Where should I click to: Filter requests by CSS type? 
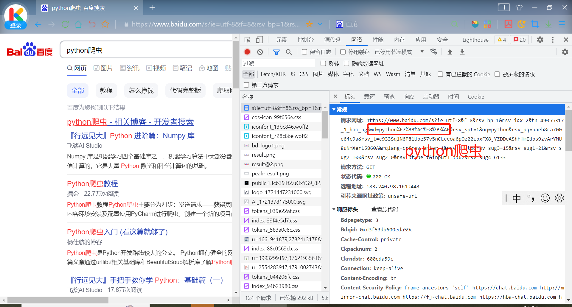point(304,74)
